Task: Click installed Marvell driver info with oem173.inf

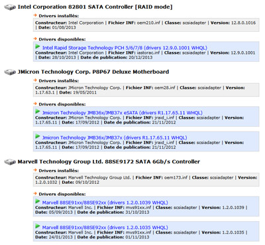Action: pos(146,180)
